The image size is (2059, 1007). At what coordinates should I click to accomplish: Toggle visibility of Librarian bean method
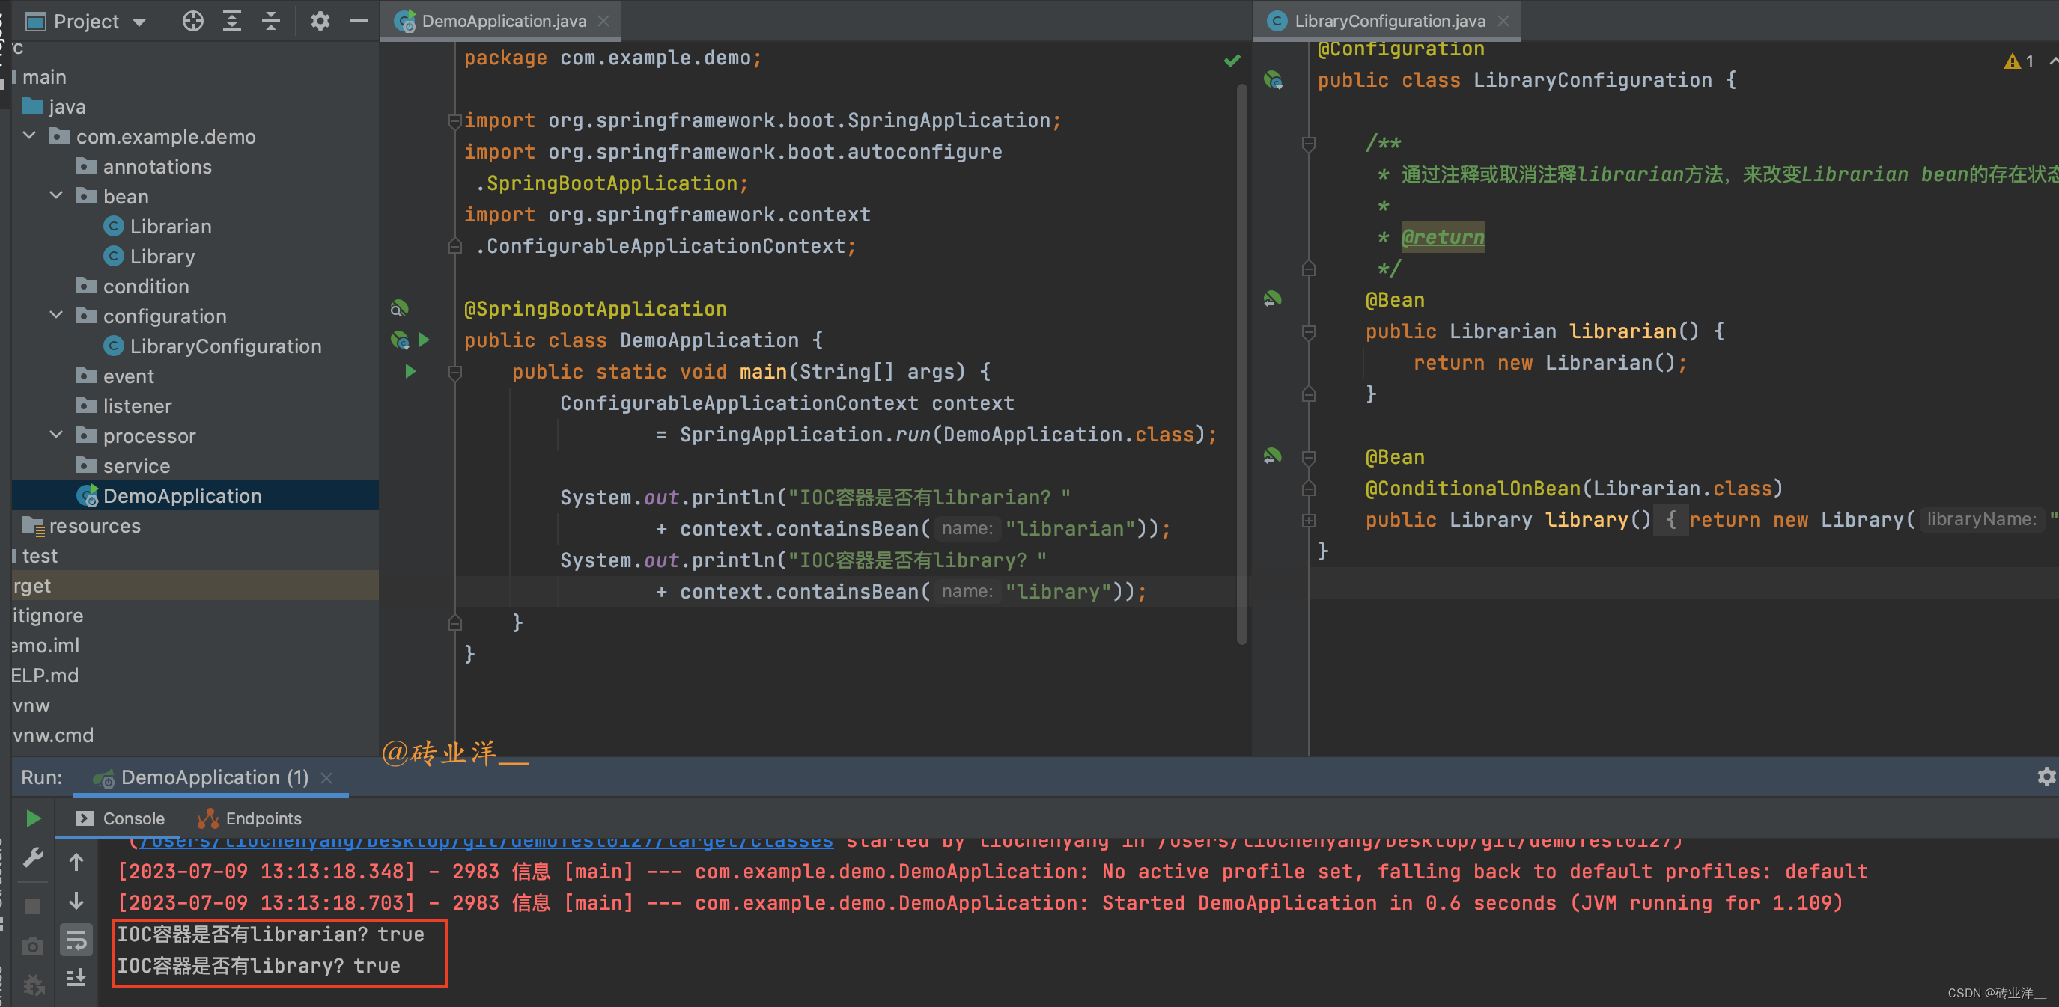pos(1310,332)
